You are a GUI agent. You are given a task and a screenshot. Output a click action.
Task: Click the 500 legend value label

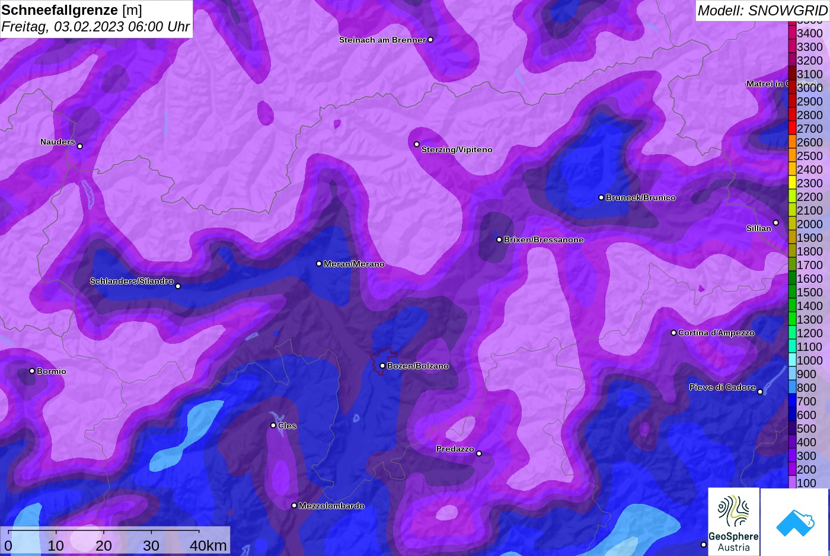(806, 429)
